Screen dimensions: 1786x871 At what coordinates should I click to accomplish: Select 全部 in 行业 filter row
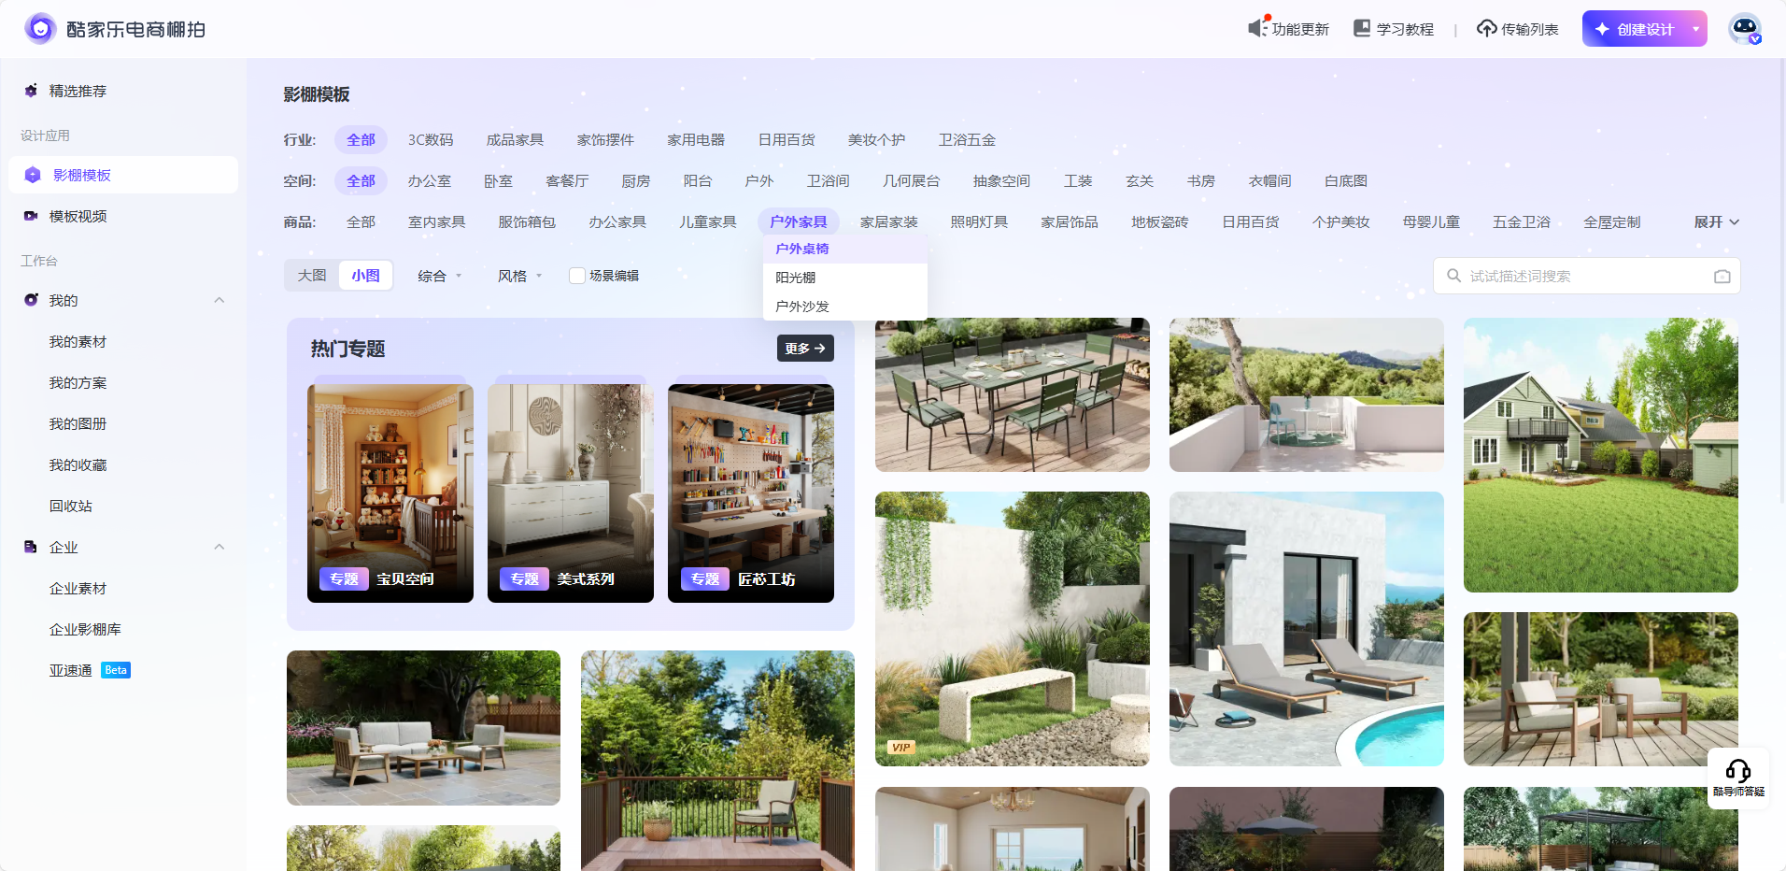coord(361,140)
